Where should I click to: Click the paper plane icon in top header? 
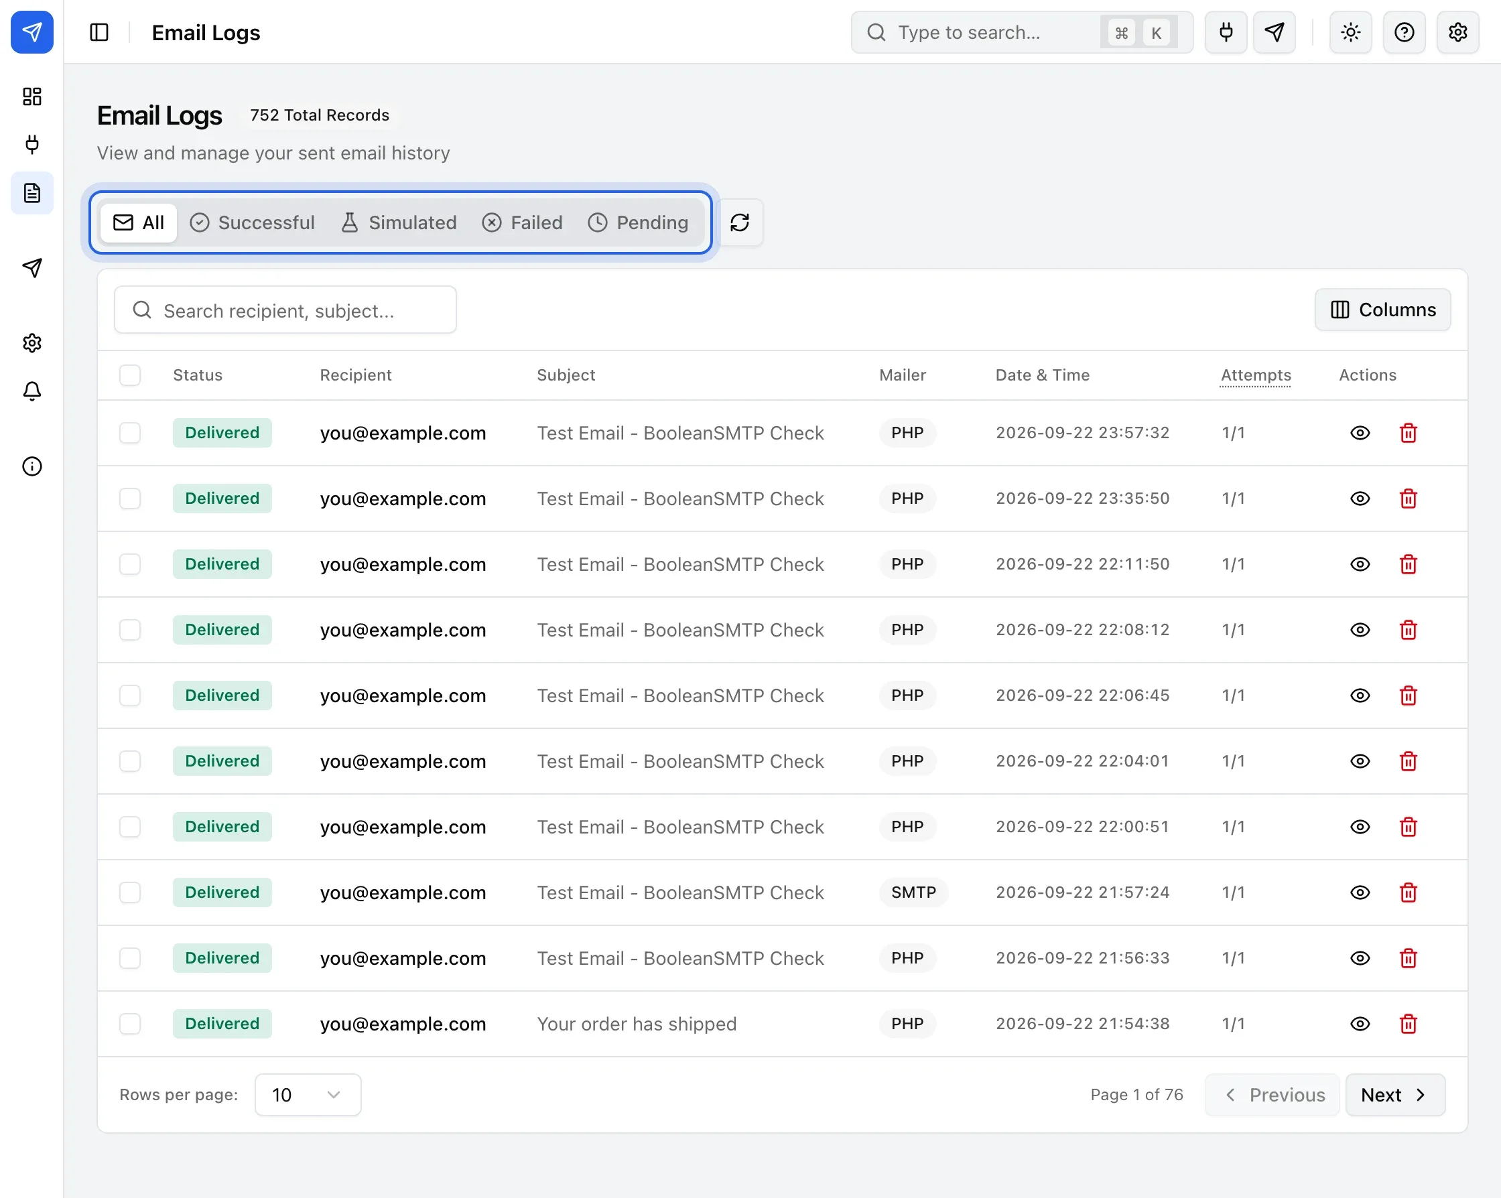click(x=1274, y=32)
